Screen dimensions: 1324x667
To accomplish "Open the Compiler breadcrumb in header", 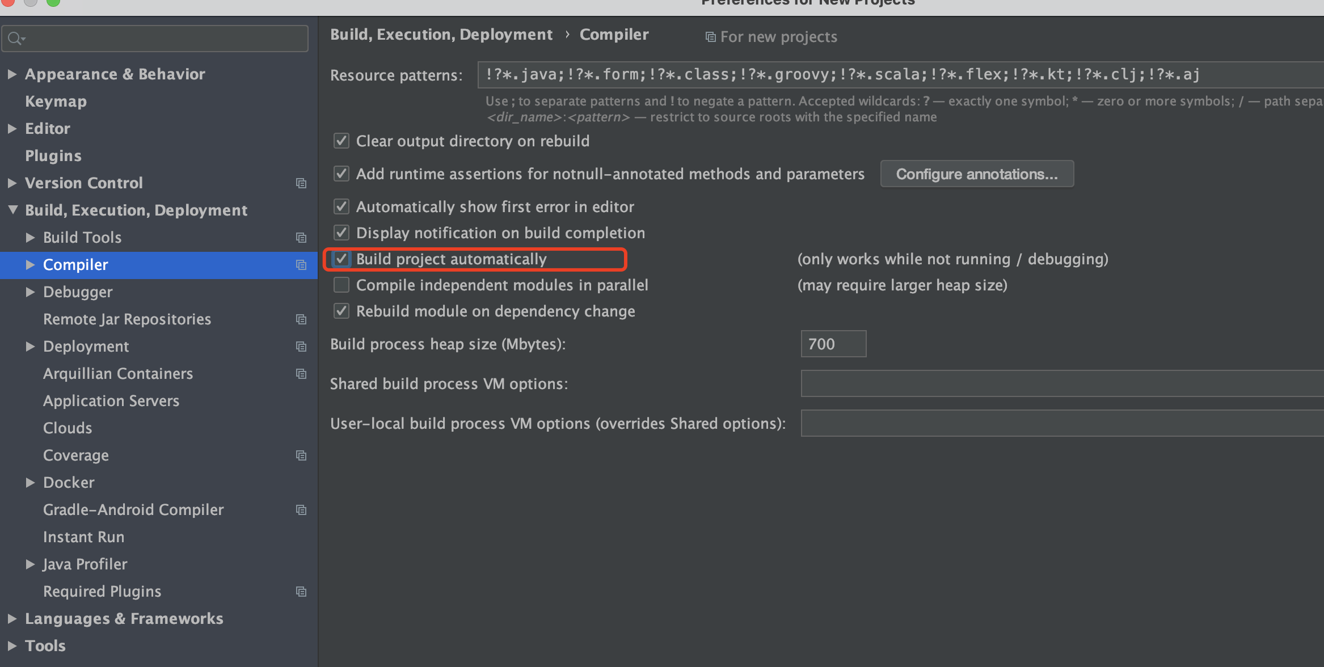I will 614,34.
